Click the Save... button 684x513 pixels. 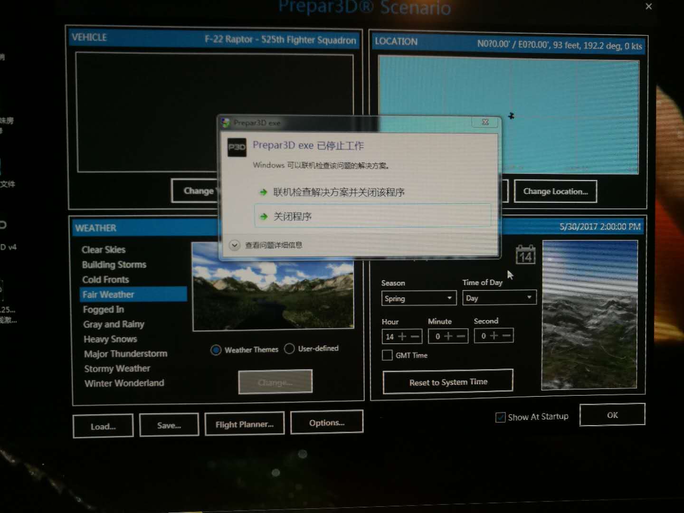pyautogui.click(x=169, y=425)
